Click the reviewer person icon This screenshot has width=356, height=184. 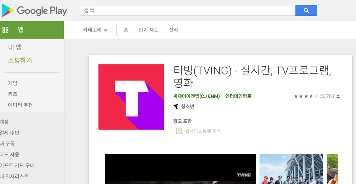pos(338,96)
